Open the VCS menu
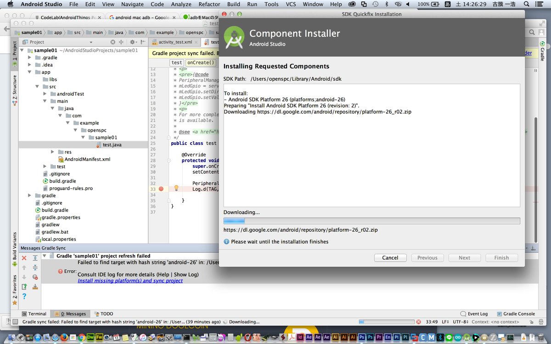 291,4
